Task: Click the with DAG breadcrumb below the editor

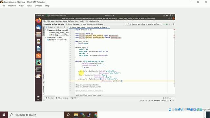Action: click(90, 95)
